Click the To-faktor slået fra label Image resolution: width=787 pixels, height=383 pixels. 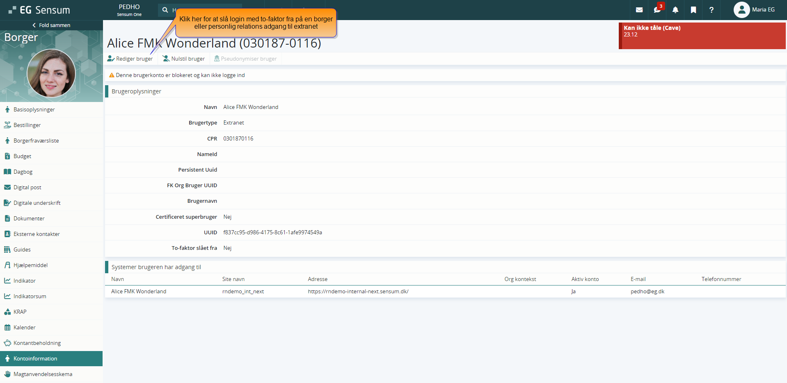(194, 248)
